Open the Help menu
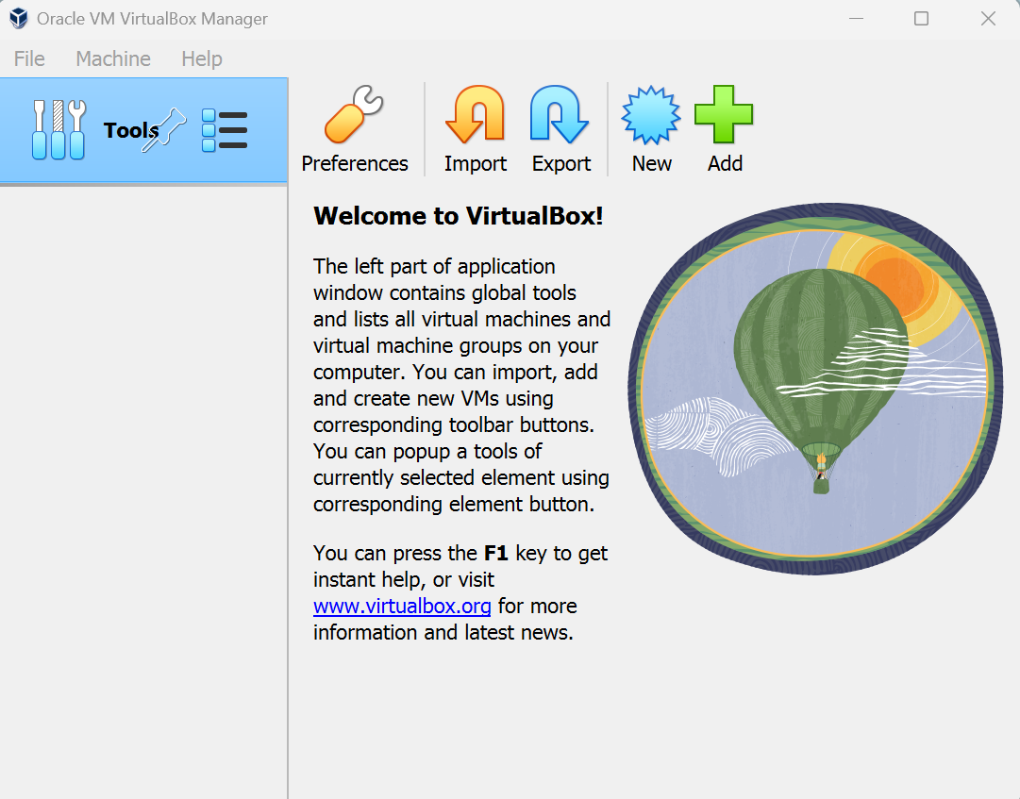The width and height of the screenshot is (1020, 799). point(202,58)
